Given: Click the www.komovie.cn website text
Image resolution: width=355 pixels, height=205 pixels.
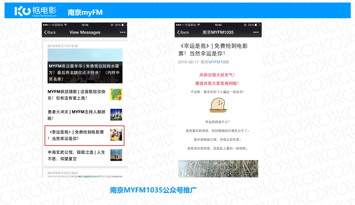Looking at the screenshot, I should pyautogui.click(x=44, y=16).
